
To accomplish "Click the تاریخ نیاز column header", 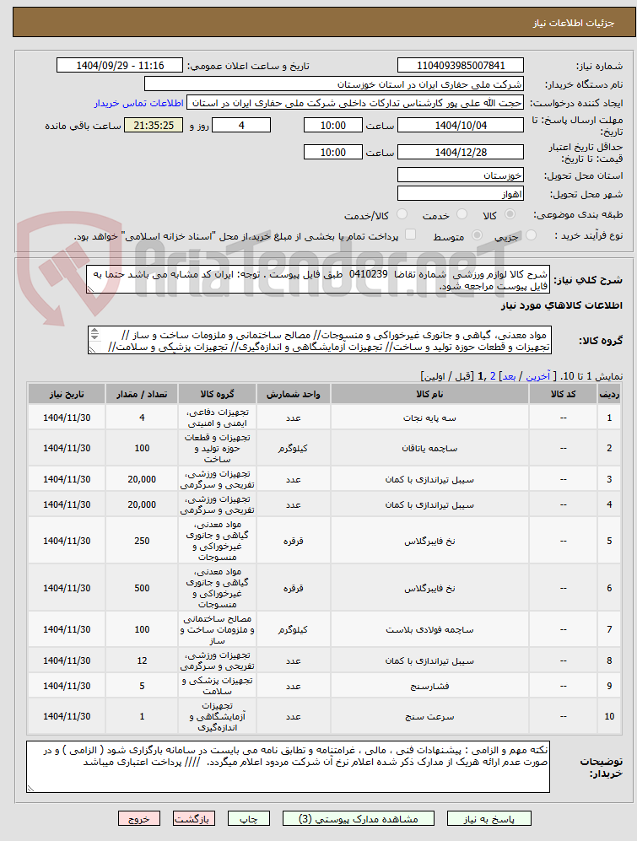I will point(67,394).
